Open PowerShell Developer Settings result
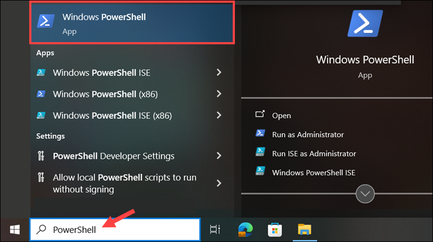This screenshot has width=433, height=242. 132,156
